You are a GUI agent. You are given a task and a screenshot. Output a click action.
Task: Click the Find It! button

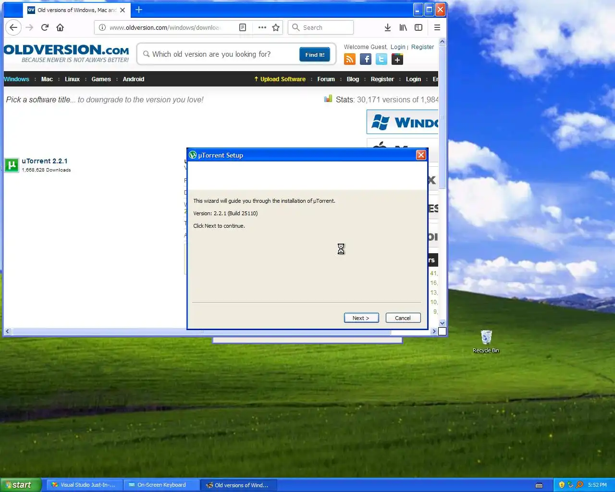[315, 54]
